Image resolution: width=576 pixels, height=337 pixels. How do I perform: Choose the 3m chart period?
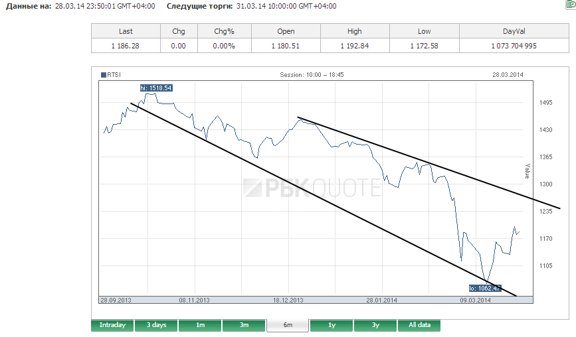point(244,325)
